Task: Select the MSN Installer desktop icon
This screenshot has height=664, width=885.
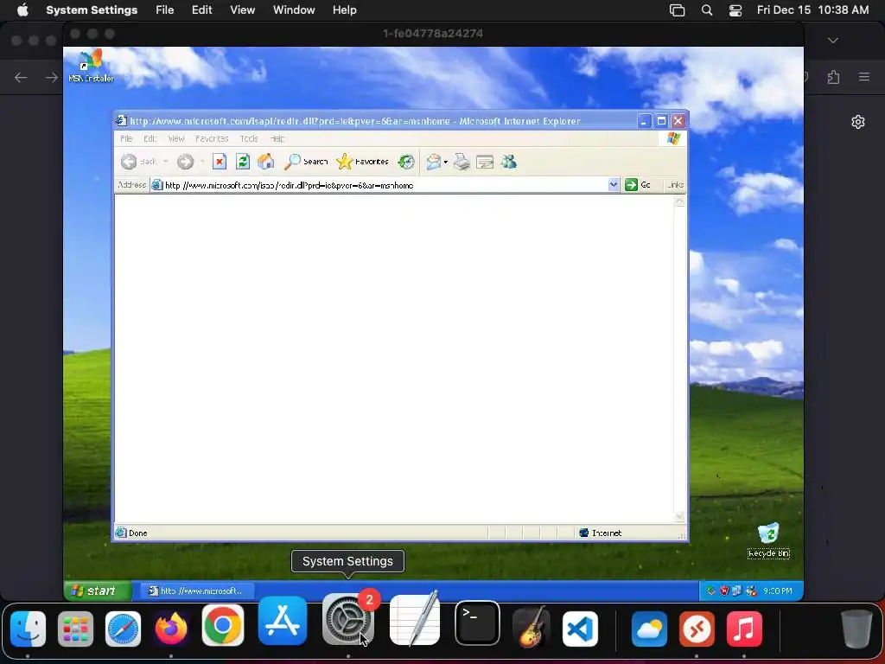Action: [x=91, y=66]
